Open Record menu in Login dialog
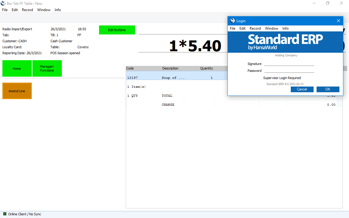Viewport: 349px width, 218px height. [x=255, y=28]
